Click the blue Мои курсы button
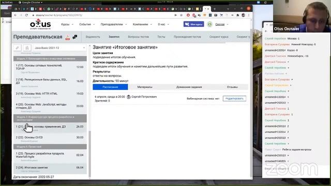Image resolution: width=331 pixels, height=186 pixels. 193,24
